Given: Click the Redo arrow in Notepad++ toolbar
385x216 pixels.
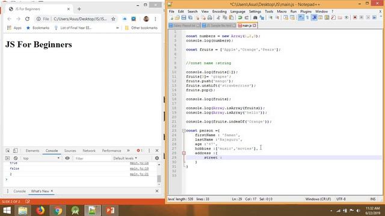Looking at the screenshot, I should [x=246, y=17].
